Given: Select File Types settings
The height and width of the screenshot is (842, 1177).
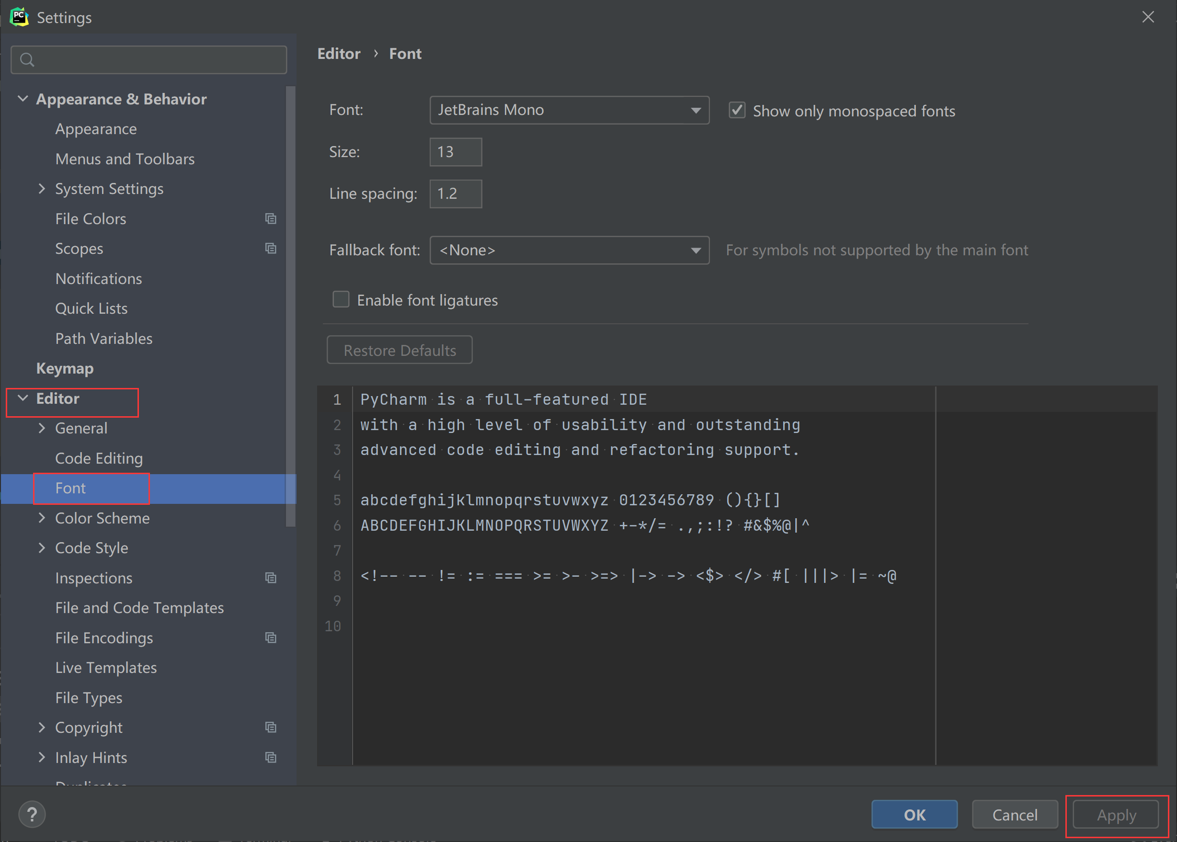Looking at the screenshot, I should pos(89,698).
